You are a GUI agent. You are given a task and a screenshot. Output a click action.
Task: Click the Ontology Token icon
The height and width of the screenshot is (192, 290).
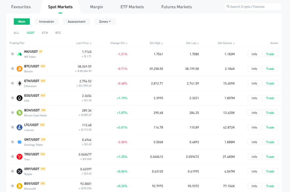20,142
